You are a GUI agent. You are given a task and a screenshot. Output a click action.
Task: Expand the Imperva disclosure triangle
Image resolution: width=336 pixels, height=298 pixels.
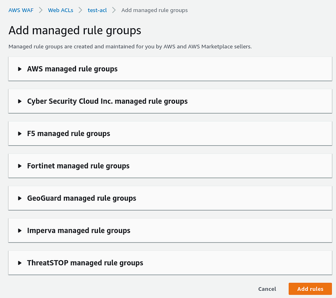coord(20,230)
